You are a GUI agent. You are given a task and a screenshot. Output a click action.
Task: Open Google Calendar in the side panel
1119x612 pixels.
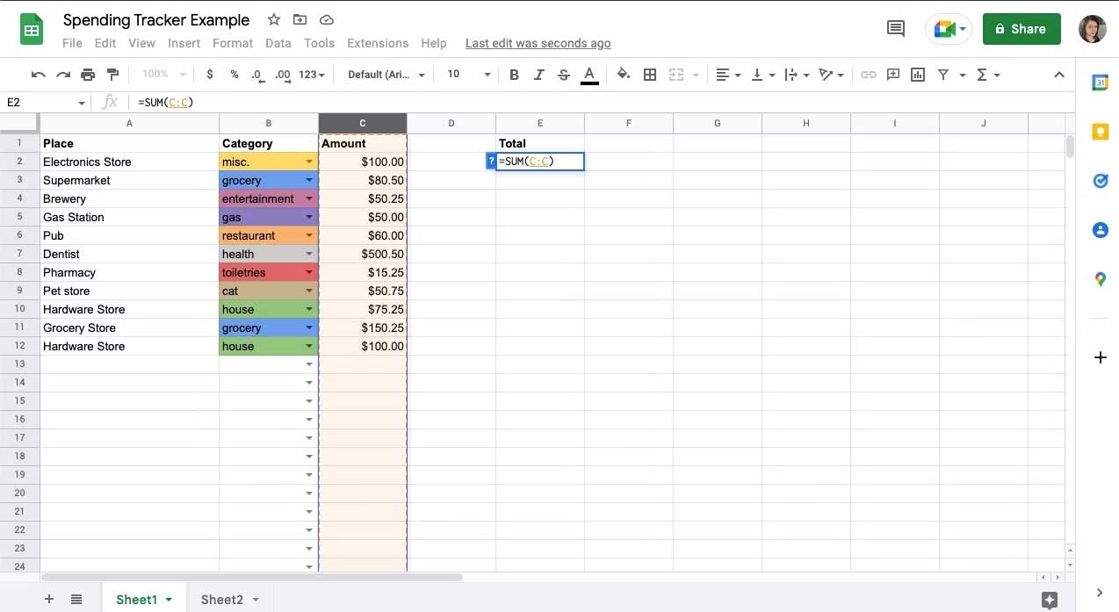1101,82
